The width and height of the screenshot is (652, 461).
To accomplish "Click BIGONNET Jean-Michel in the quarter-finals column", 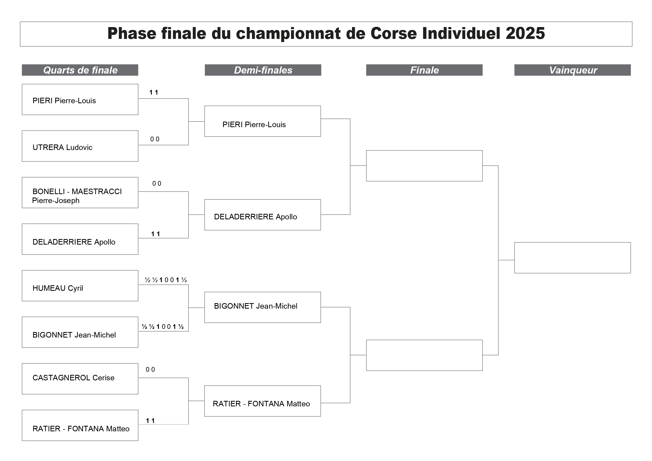I will [x=80, y=332].
